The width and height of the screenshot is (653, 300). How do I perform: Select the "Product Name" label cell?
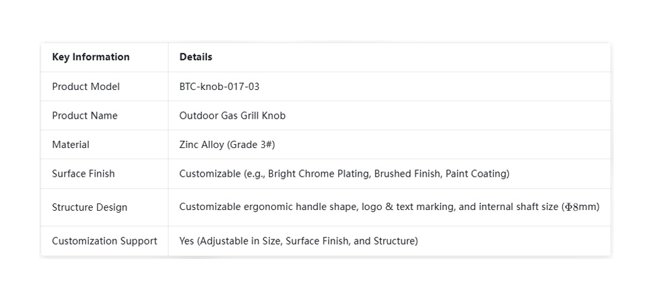(x=85, y=115)
